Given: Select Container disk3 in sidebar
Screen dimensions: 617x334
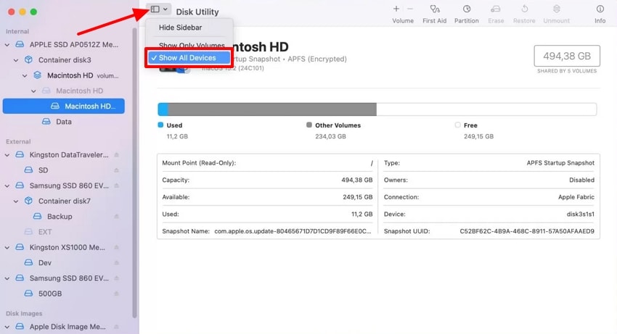Looking at the screenshot, I should (65, 59).
